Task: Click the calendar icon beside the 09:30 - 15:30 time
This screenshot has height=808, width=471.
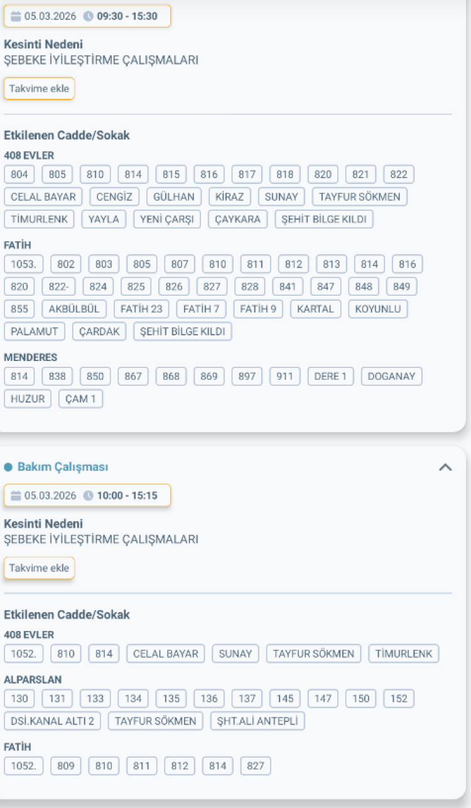Action: 16,16
